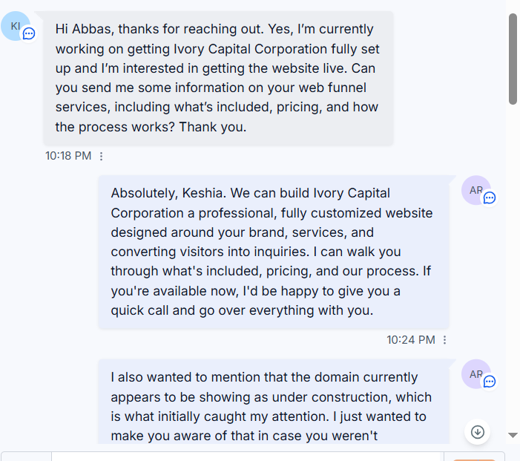This screenshot has width=520, height=461.
Task: Select the 'Absolutely, Keshia' reply bubble
Action: pos(274,252)
